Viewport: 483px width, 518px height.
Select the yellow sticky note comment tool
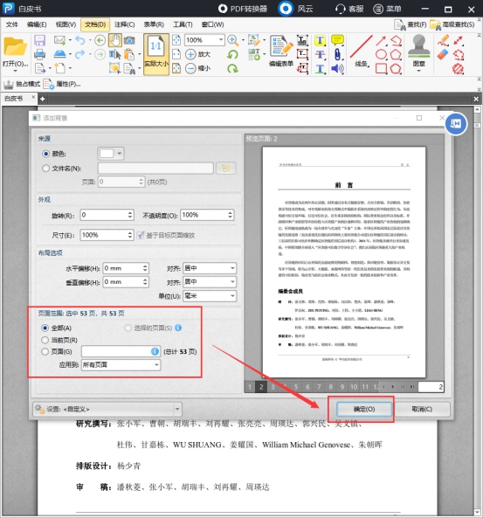(337, 40)
